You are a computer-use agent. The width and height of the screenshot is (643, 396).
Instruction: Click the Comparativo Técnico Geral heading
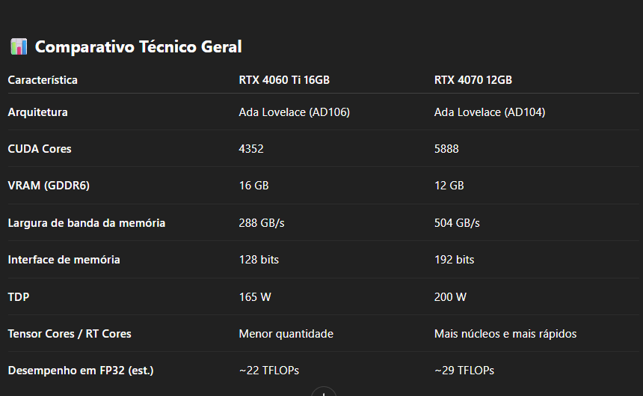point(138,46)
